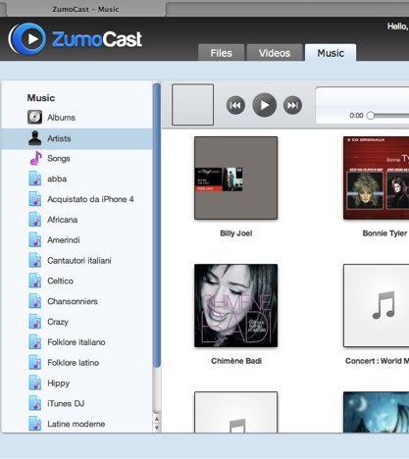The image size is (409, 459).
Task: Click the Africana playlist icon
Action: click(35, 220)
